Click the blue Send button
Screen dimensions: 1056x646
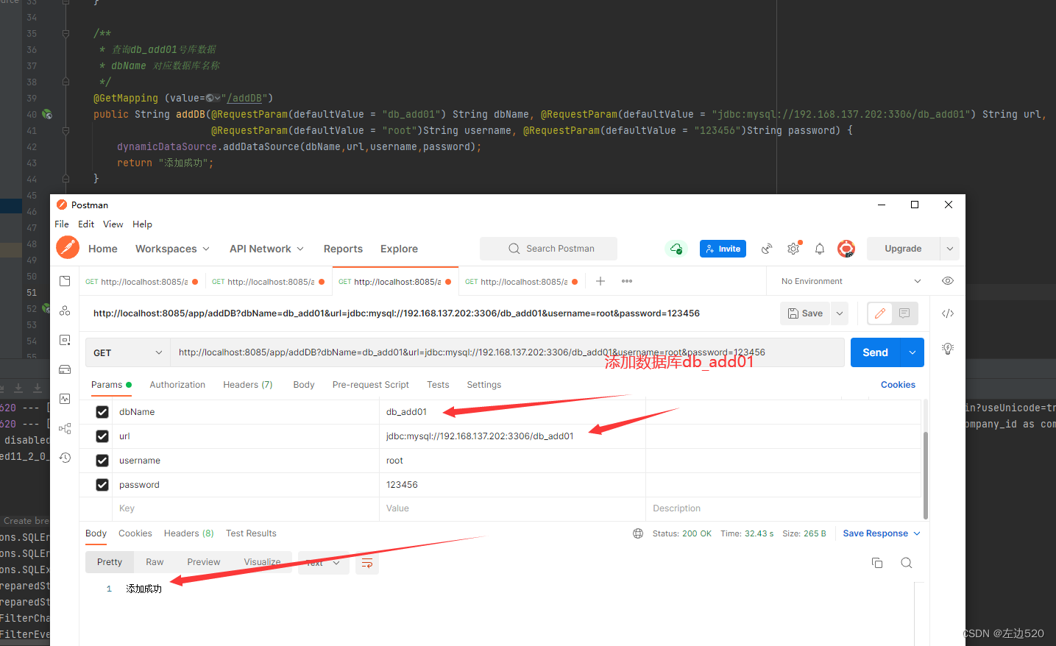pyautogui.click(x=875, y=352)
